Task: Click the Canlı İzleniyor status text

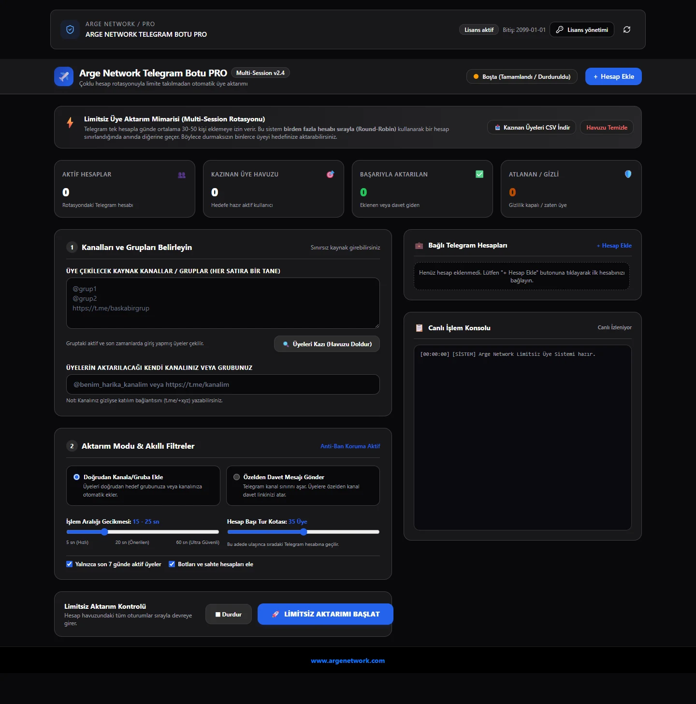Action: (615, 327)
